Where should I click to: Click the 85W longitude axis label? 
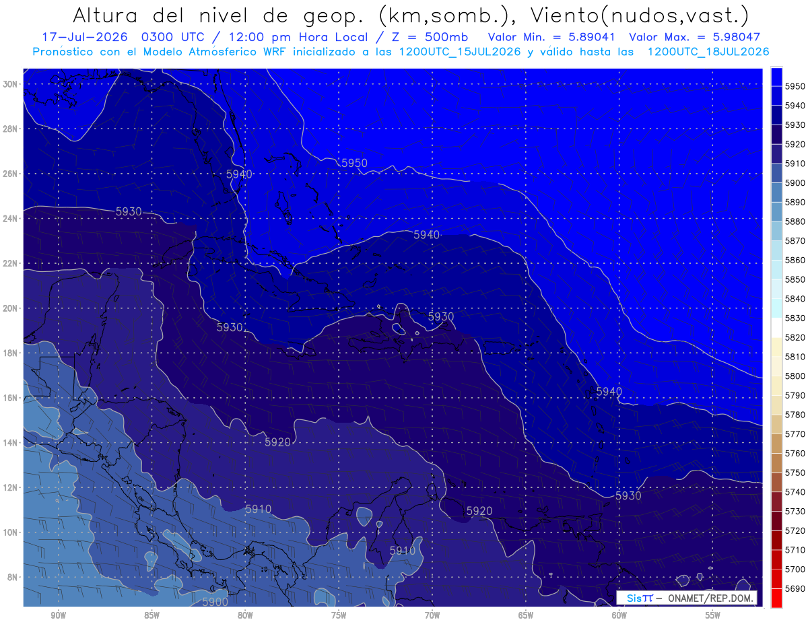tap(151, 616)
